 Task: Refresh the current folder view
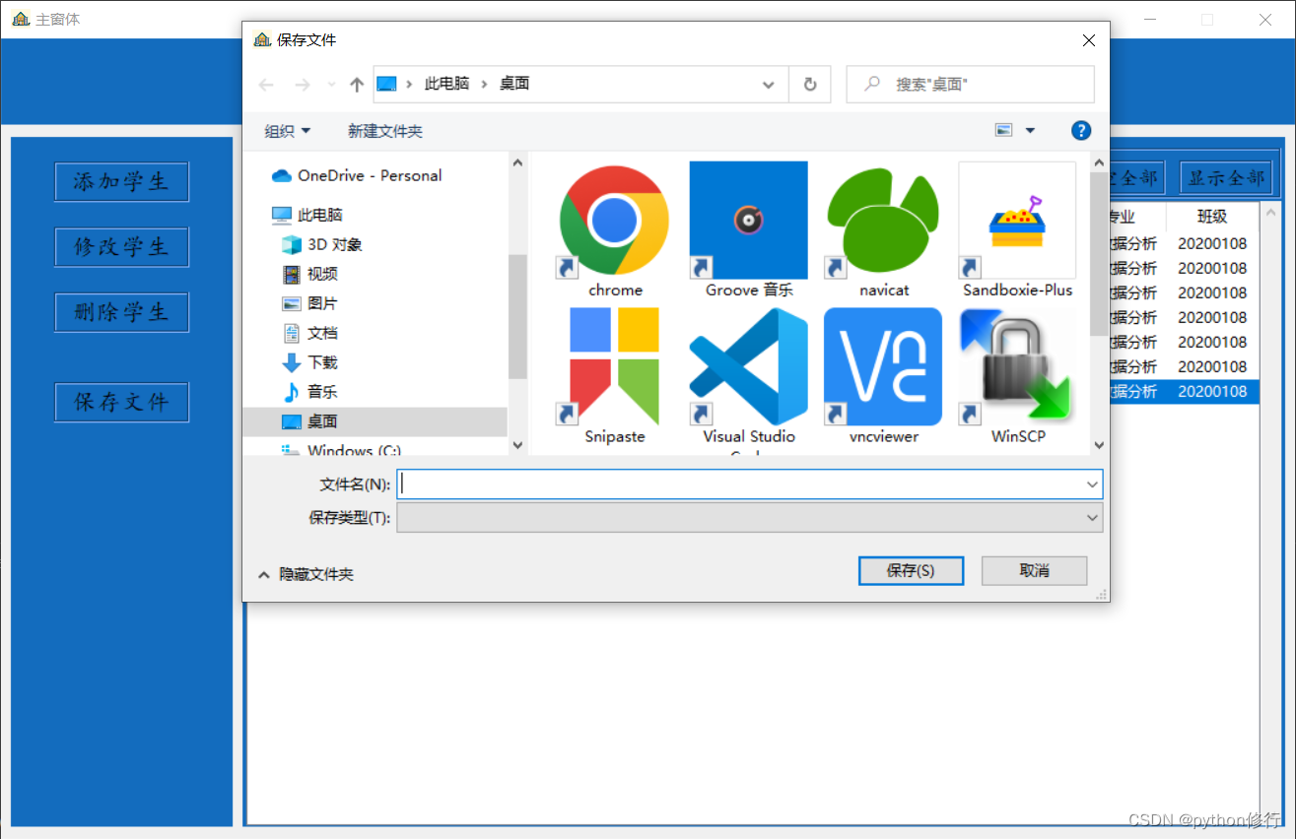[810, 85]
